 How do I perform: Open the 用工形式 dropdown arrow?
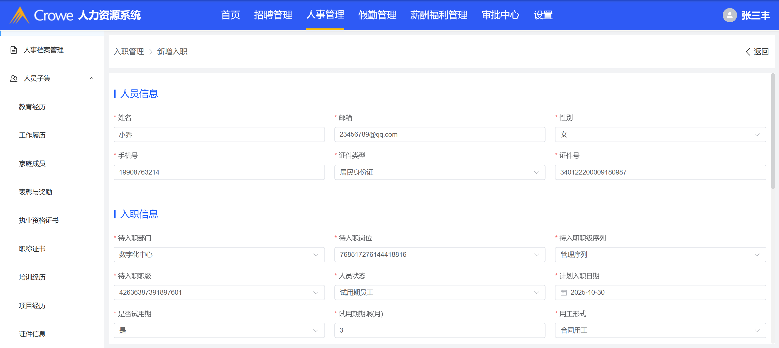[757, 330]
